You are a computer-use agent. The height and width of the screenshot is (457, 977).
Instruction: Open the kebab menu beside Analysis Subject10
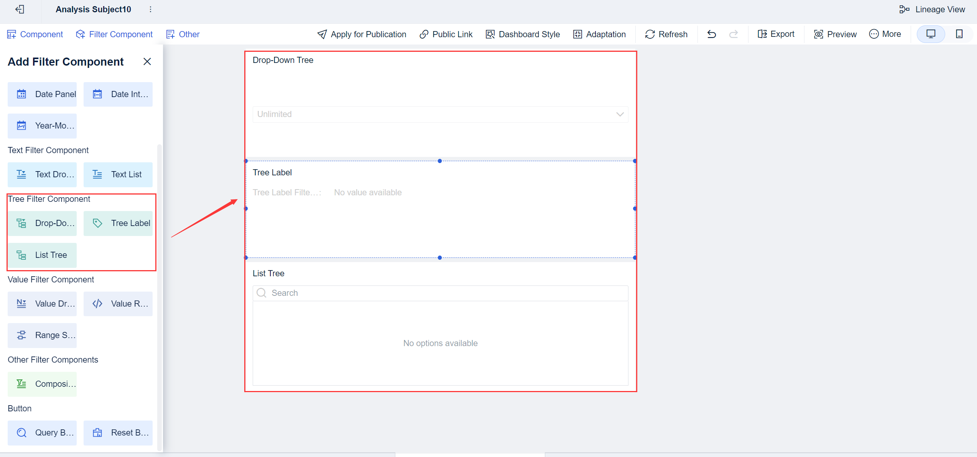point(150,9)
